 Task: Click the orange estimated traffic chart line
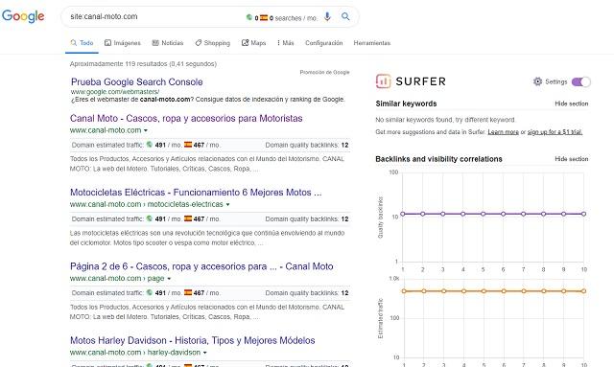pos(493,291)
